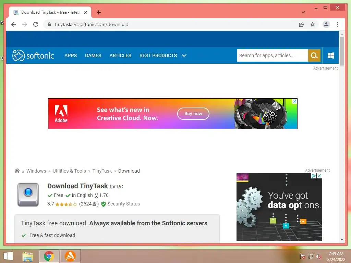Select the Download TinyTask browser tab
Screen dimensions: 351x263
coord(50,12)
